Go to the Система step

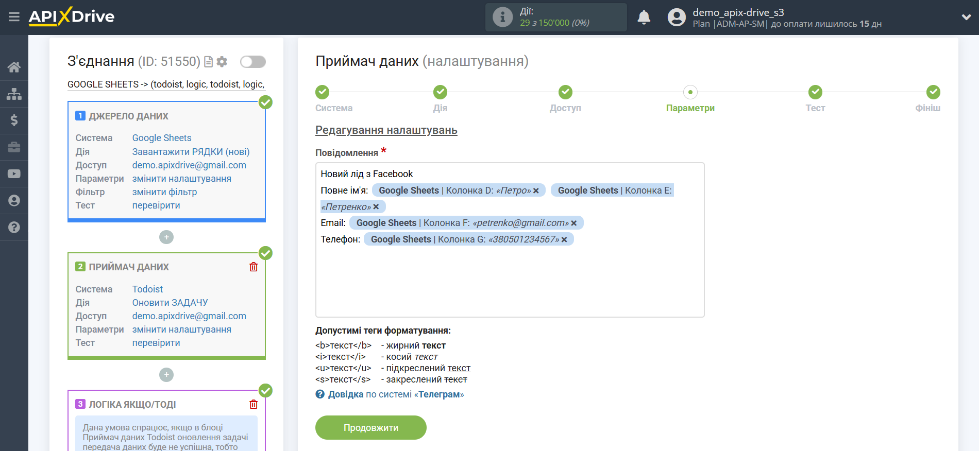pyautogui.click(x=323, y=92)
